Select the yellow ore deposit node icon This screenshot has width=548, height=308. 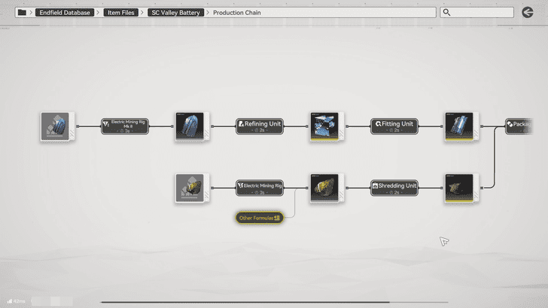[x=190, y=188]
